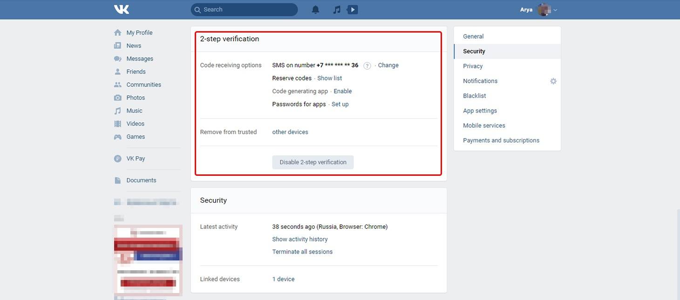Open the Music section
This screenshot has width=680, height=300.
tap(134, 111)
